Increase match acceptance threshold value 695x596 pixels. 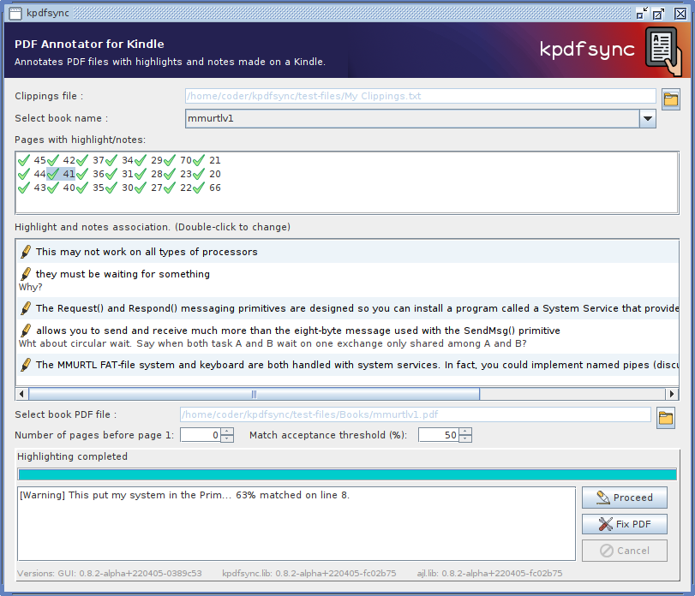coord(465,432)
